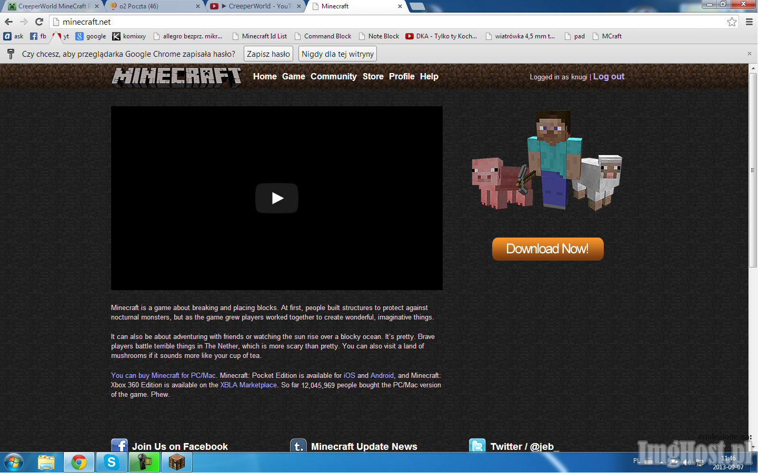Open the Minecraft Id List bookmark
This screenshot has width=758, height=473.
260,36
